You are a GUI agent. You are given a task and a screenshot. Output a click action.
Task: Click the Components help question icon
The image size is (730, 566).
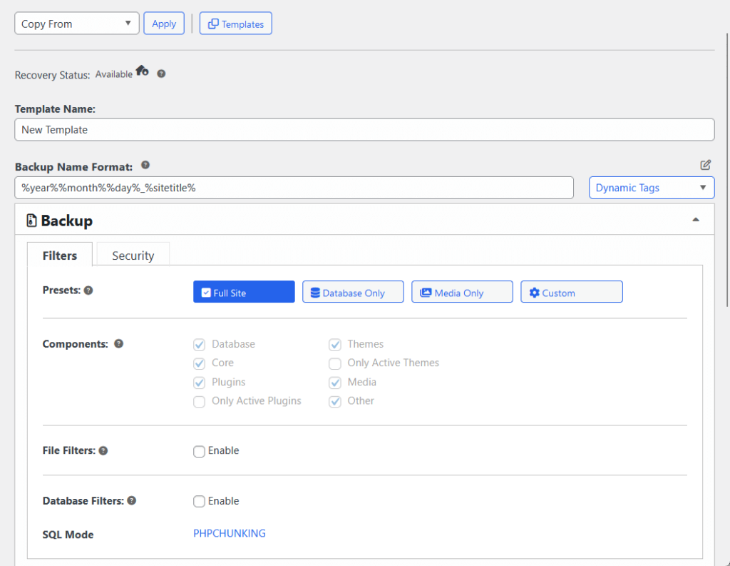(x=119, y=343)
